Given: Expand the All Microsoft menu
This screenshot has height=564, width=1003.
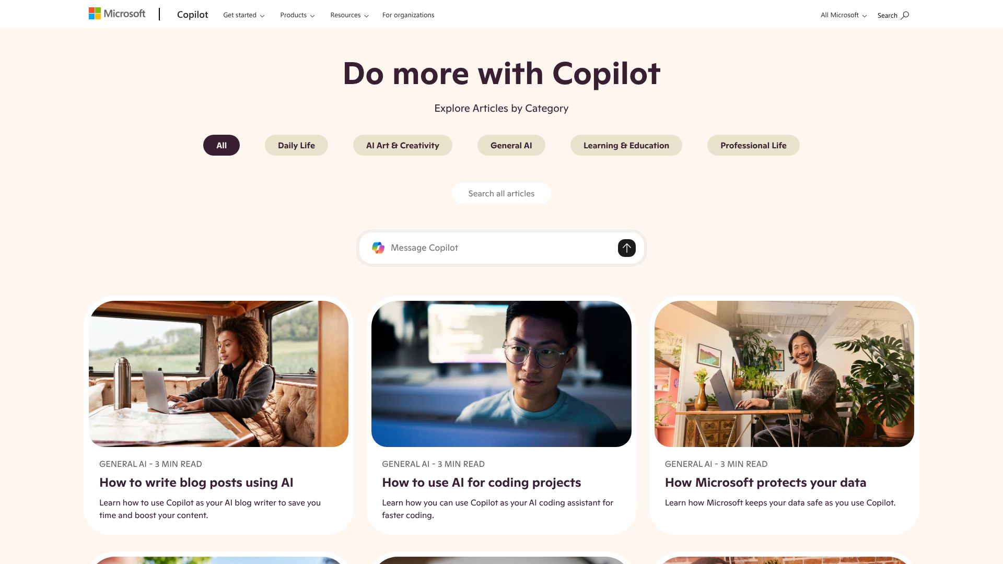Looking at the screenshot, I should pos(843,15).
